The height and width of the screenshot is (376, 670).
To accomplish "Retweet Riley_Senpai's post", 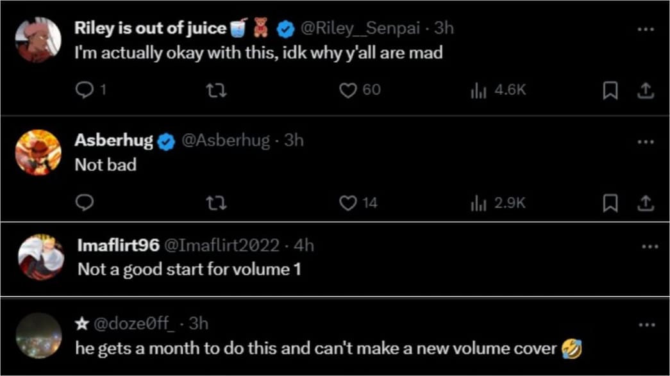I will click(217, 91).
